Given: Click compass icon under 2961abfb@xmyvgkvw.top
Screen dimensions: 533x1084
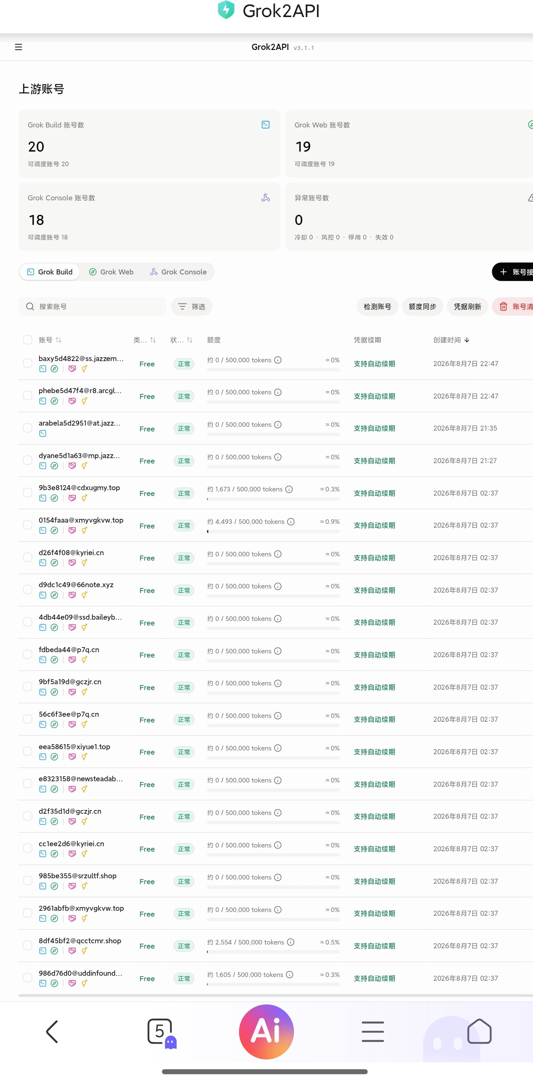Looking at the screenshot, I should tap(54, 918).
